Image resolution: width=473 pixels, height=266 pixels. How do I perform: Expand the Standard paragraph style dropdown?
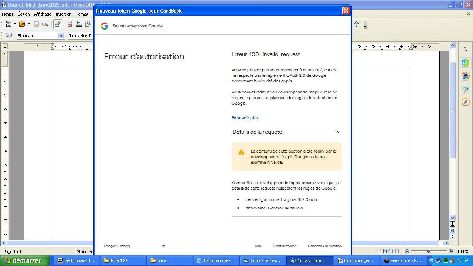(61, 36)
